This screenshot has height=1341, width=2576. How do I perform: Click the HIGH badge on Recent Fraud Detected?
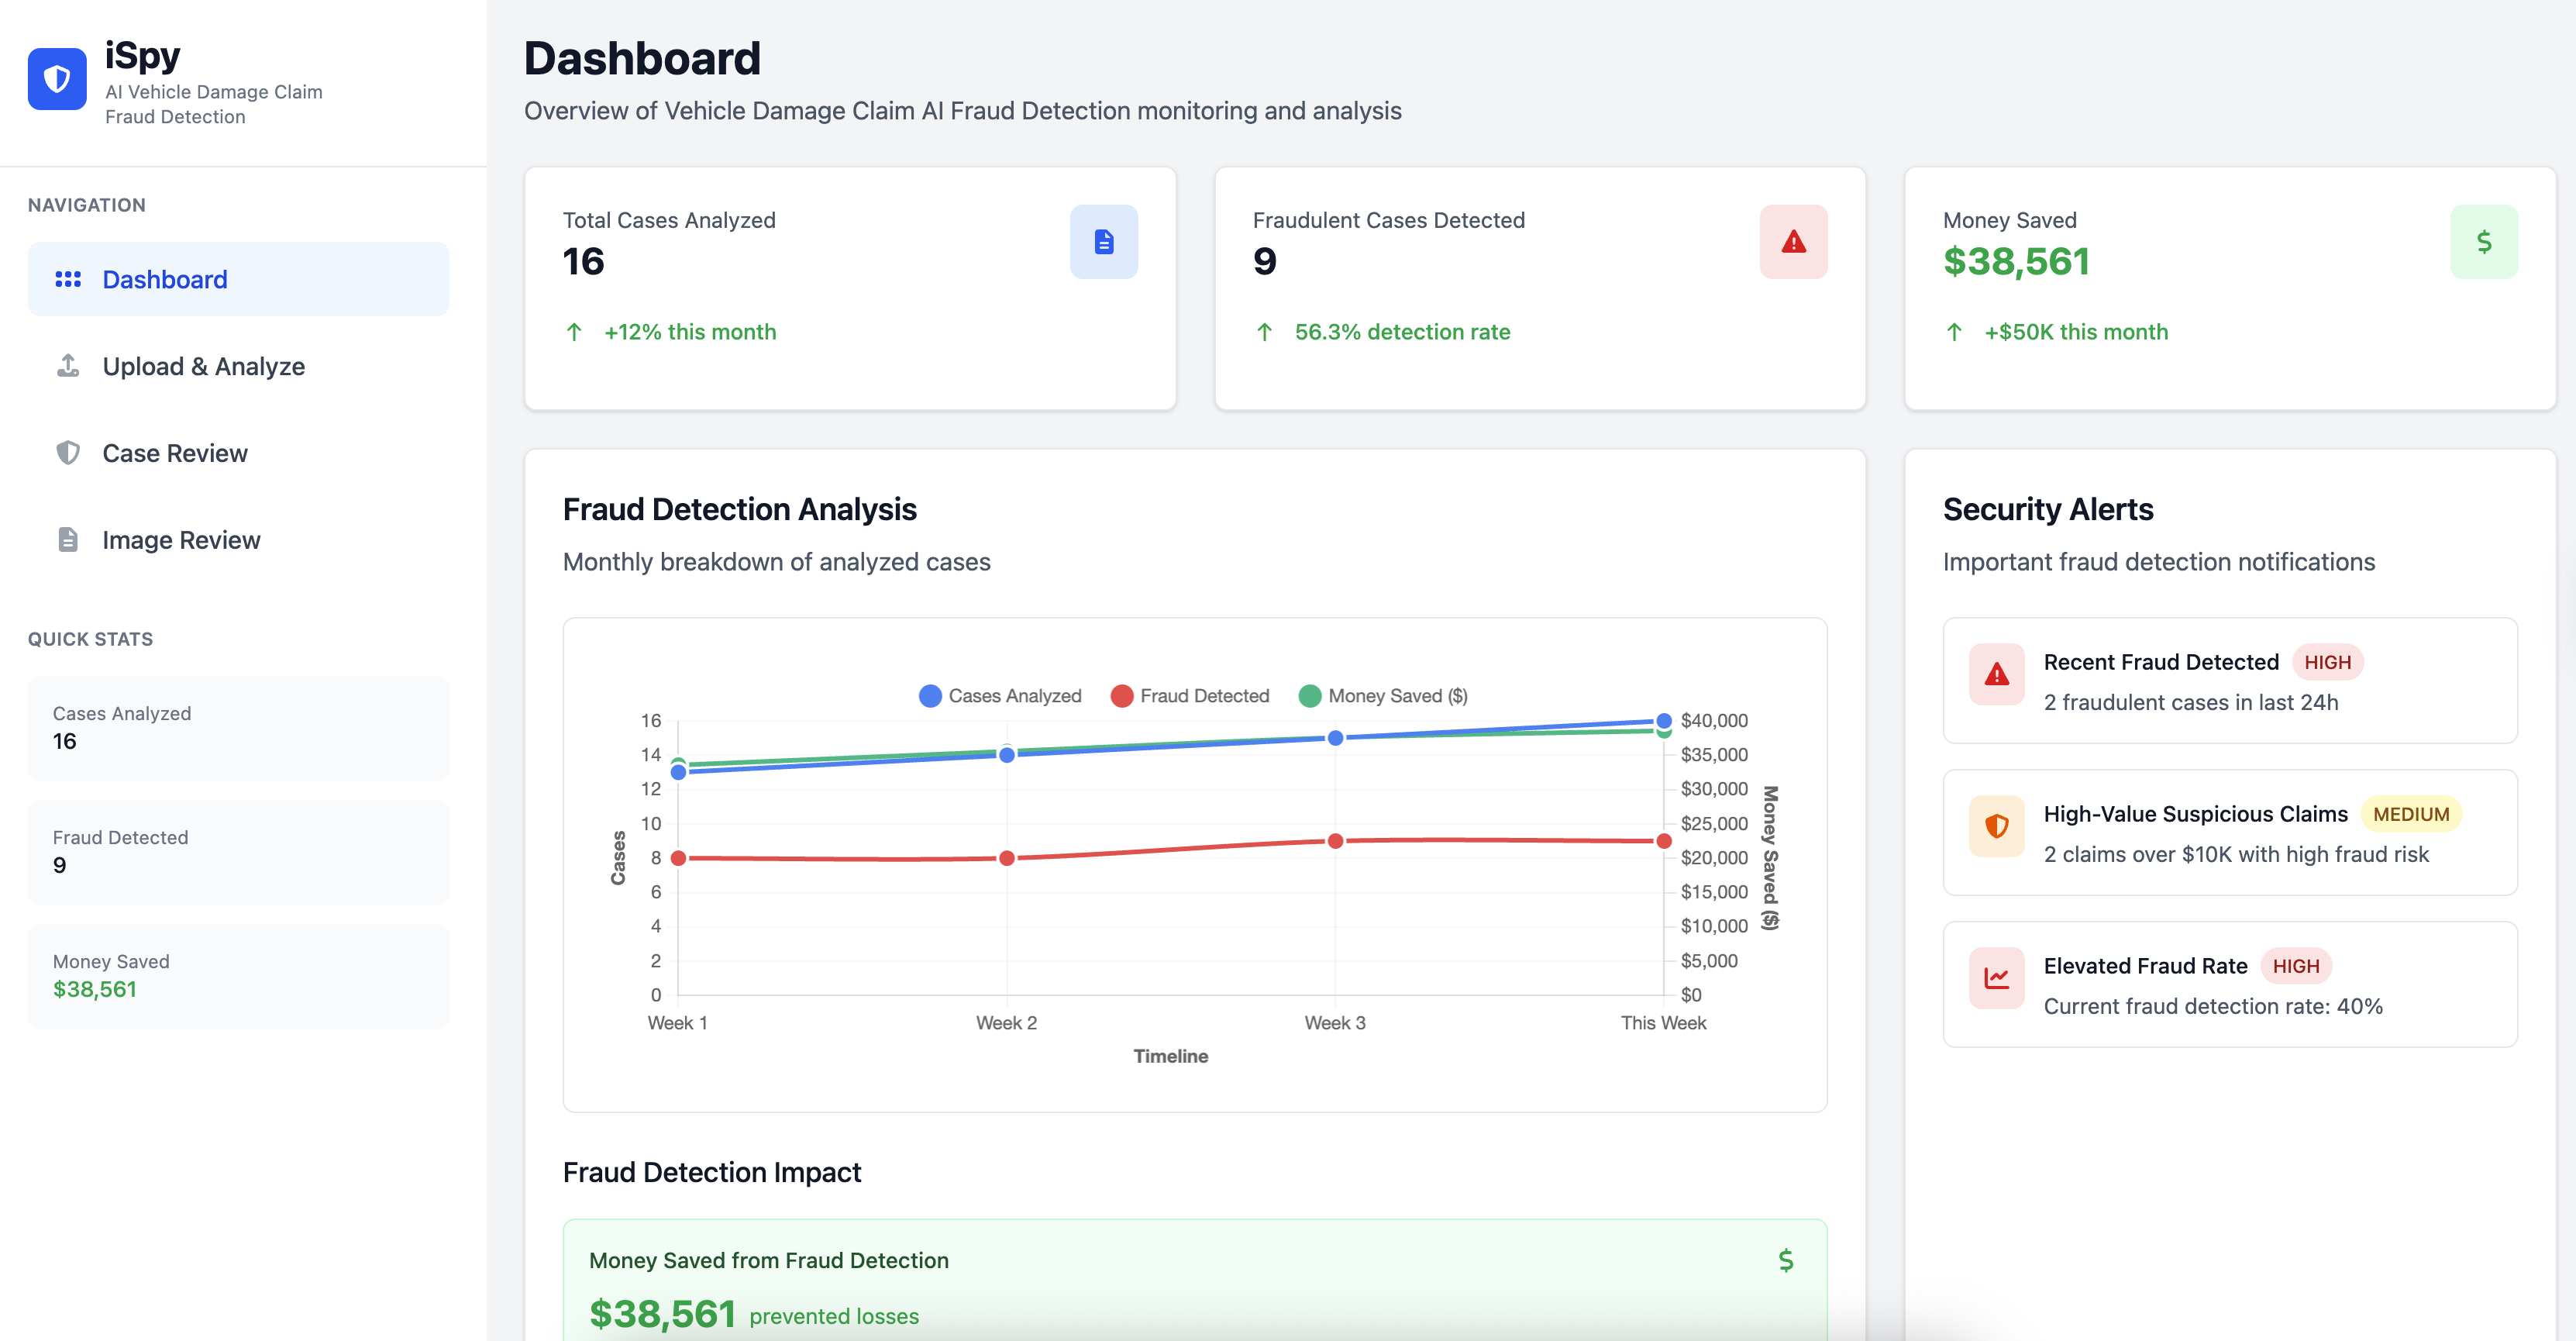pyautogui.click(x=2327, y=662)
